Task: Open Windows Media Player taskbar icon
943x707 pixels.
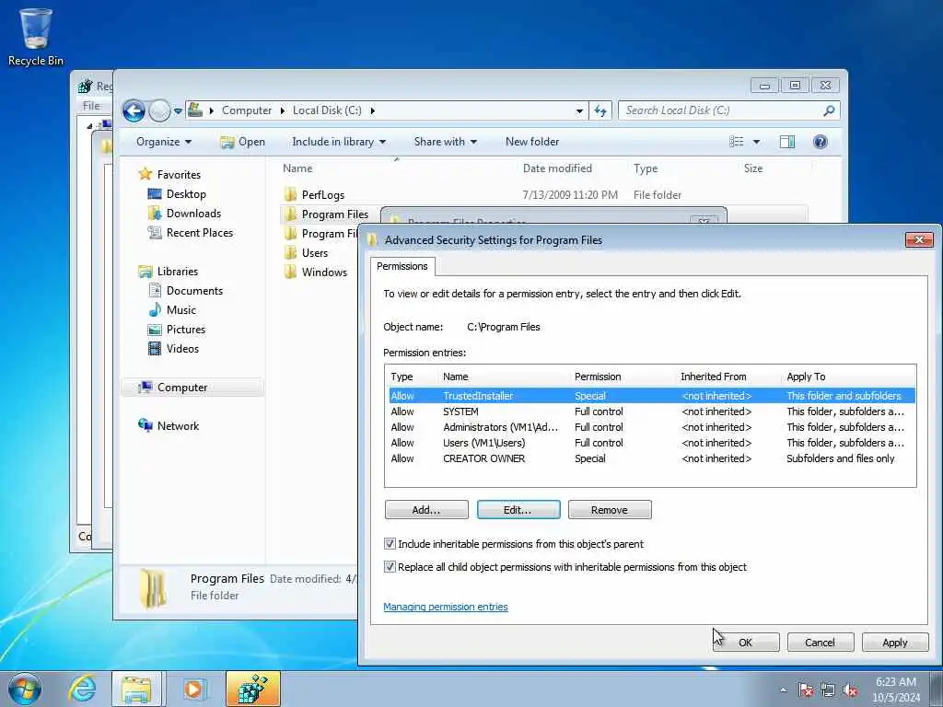Action: [x=193, y=689]
